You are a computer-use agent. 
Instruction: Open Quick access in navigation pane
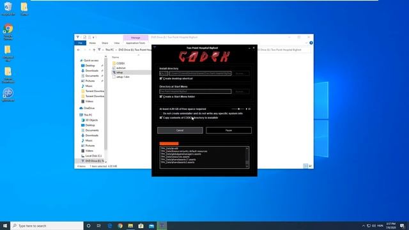91,60
